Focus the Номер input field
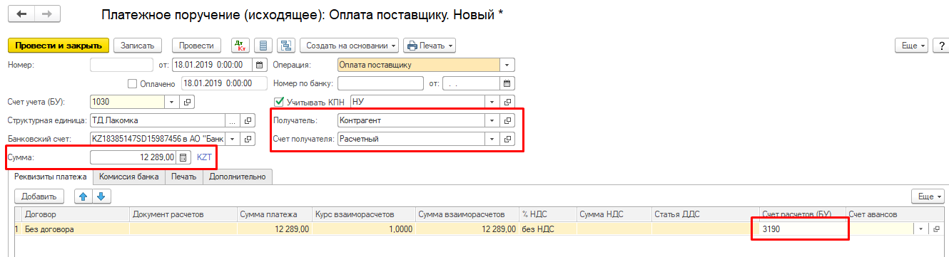This screenshot has height=257, width=949. pos(123,65)
